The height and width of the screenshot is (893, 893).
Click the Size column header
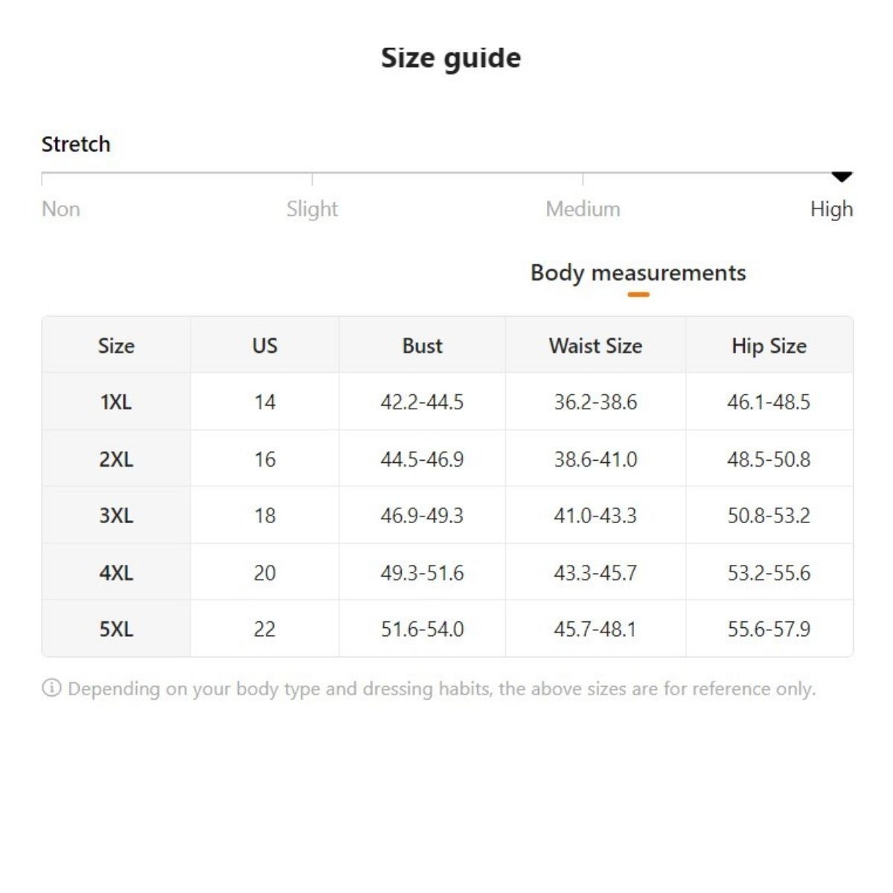point(116,346)
